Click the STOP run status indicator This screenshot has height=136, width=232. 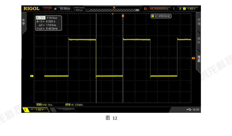coord(48,9)
